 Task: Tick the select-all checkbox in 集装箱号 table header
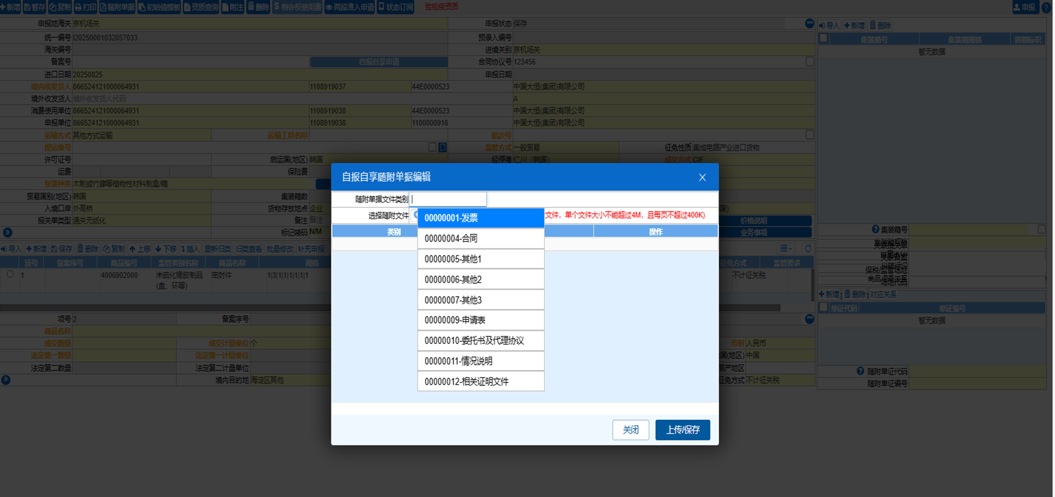(823, 39)
